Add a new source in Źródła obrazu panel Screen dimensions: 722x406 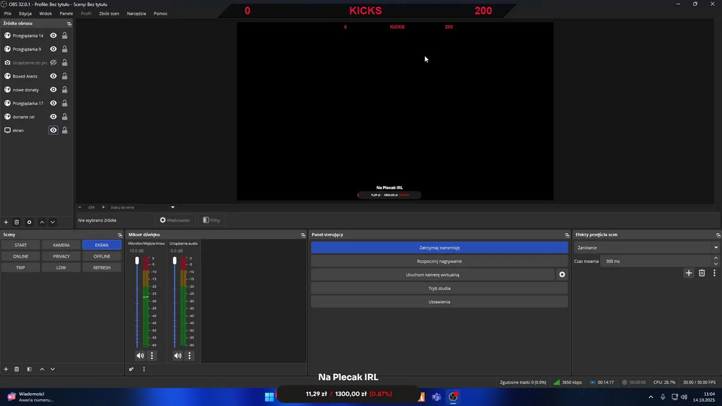pos(6,222)
